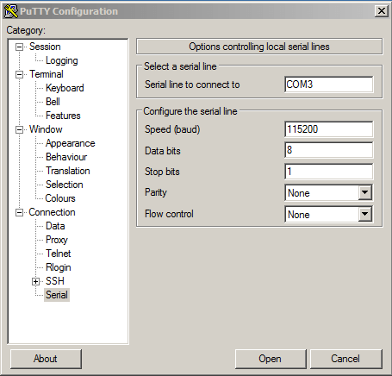Click the serial line field containing COM3
The width and height of the screenshot is (392, 376).
[x=329, y=85]
